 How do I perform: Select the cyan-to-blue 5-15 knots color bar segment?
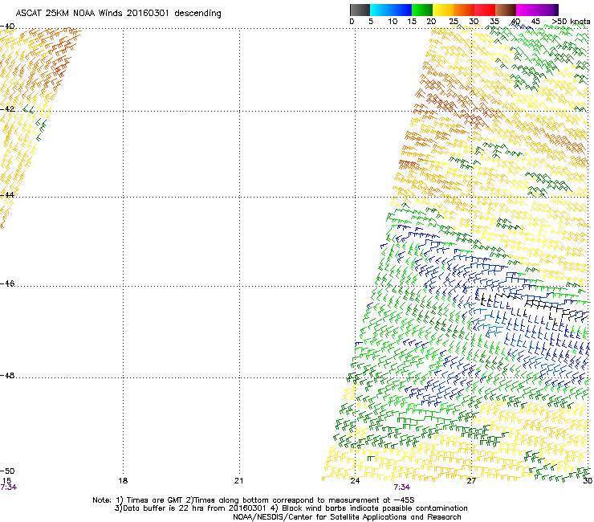pyautogui.click(x=391, y=10)
